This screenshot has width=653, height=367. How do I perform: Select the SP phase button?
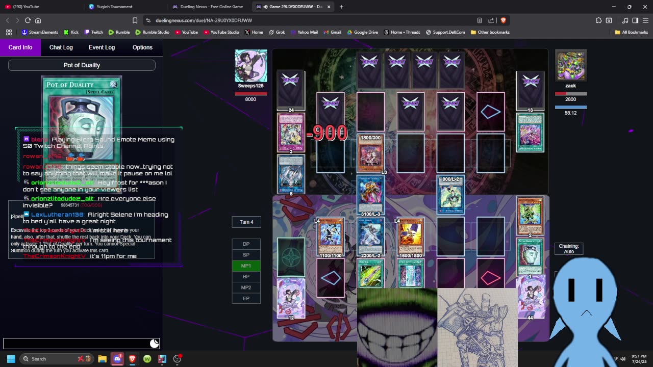pyautogui.click(x=246, y=255)
